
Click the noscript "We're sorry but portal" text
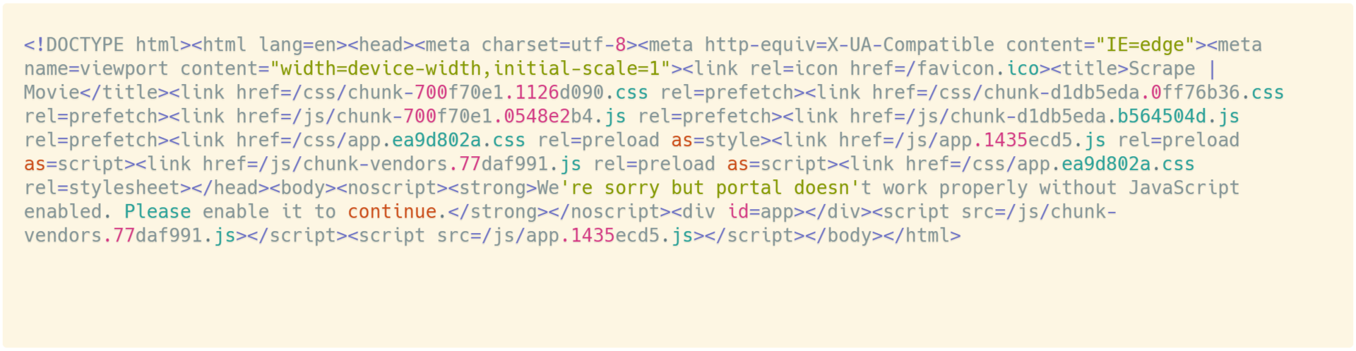pyautogui.click(x=660, y=189)
